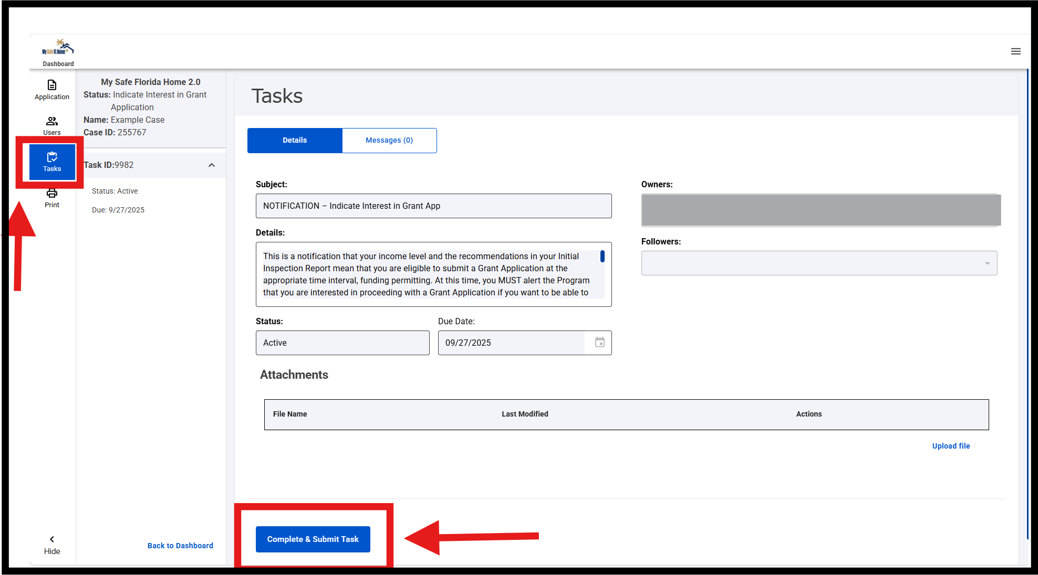Image resolution: width=1038 pixels, height=575 pixels.
Task: Click the Details text scrollbar thumb
Action: click(602, 257)
